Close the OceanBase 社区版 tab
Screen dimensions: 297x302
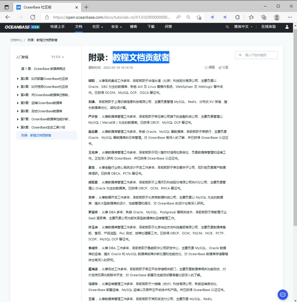pyautogui.click(x=77, y=7)
